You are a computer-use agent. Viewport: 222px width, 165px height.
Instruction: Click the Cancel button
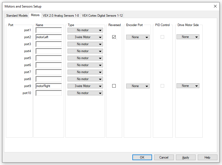pos(164,157)
